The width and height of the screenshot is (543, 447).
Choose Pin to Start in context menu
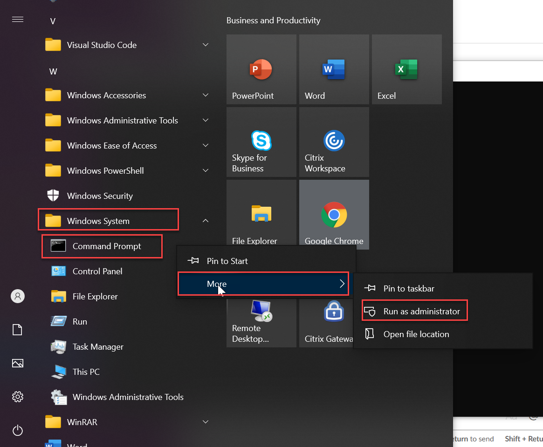pos(227,261)
